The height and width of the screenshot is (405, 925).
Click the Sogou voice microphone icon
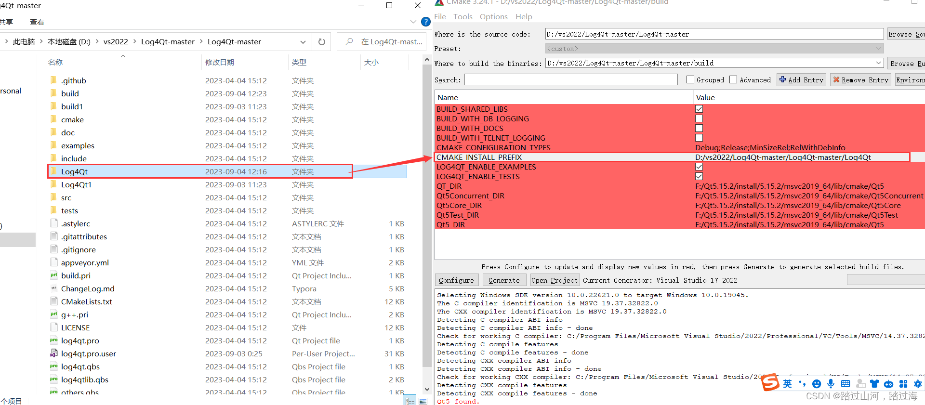coord(831,383)
